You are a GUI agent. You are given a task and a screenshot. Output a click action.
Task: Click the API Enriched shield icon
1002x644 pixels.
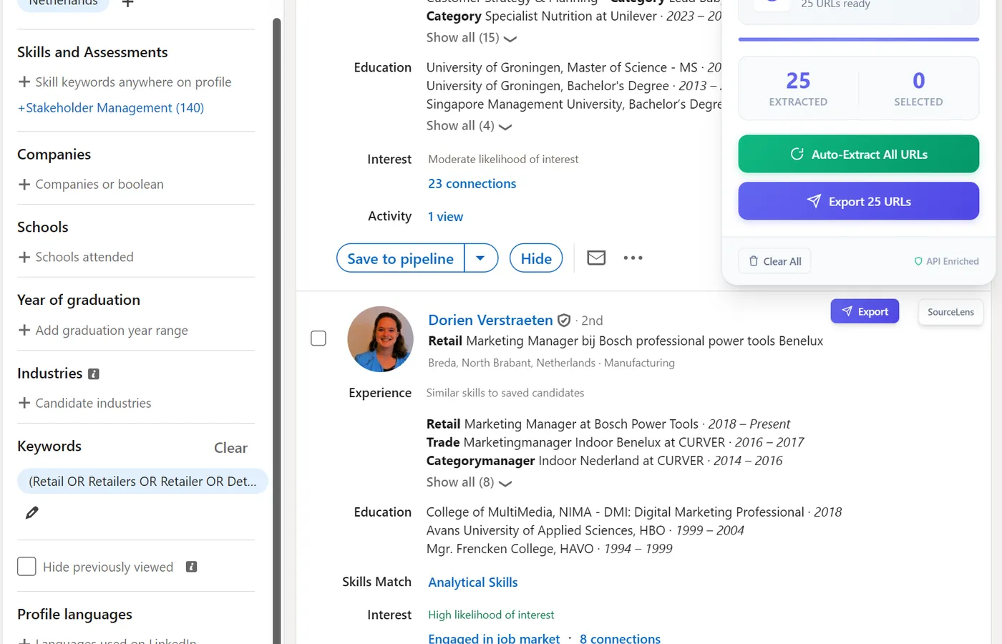[x=918, y=261]
